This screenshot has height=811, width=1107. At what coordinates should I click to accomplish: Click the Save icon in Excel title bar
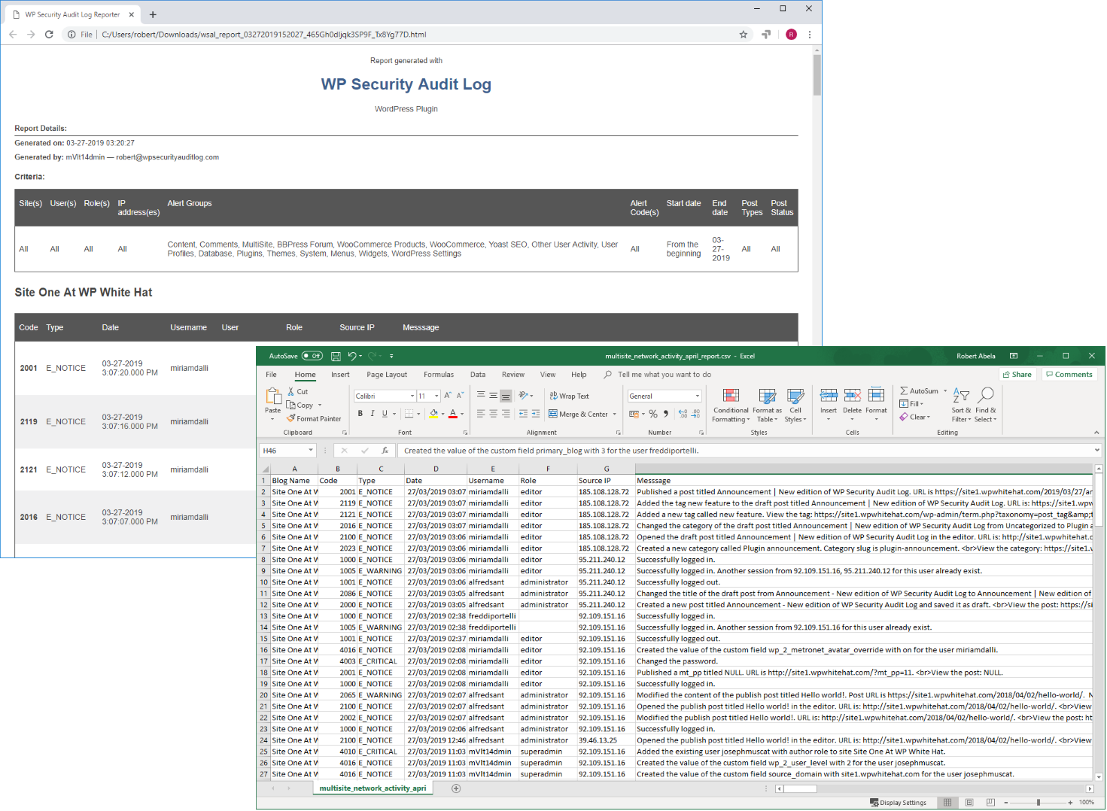(336, 356)
